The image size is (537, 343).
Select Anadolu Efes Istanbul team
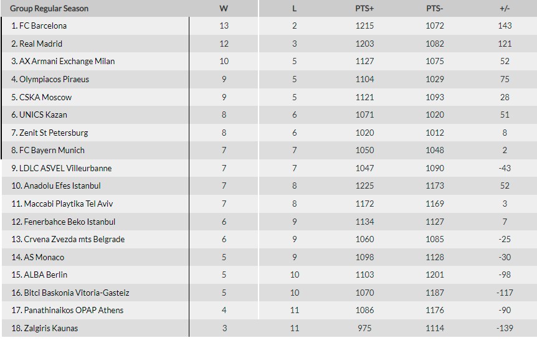[x=56, y=186]
